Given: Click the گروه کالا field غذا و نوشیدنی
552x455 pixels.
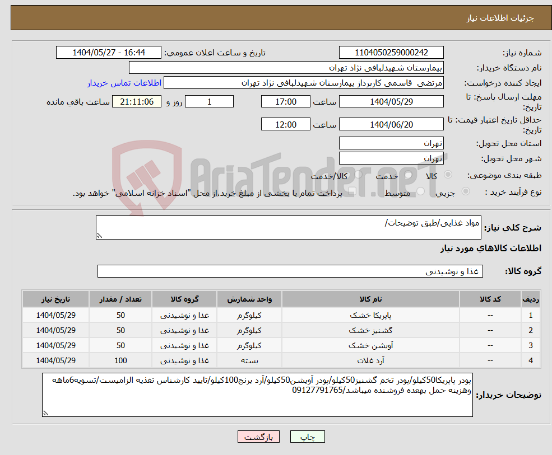Looking at the screenshot, I should tap(289, 271).
